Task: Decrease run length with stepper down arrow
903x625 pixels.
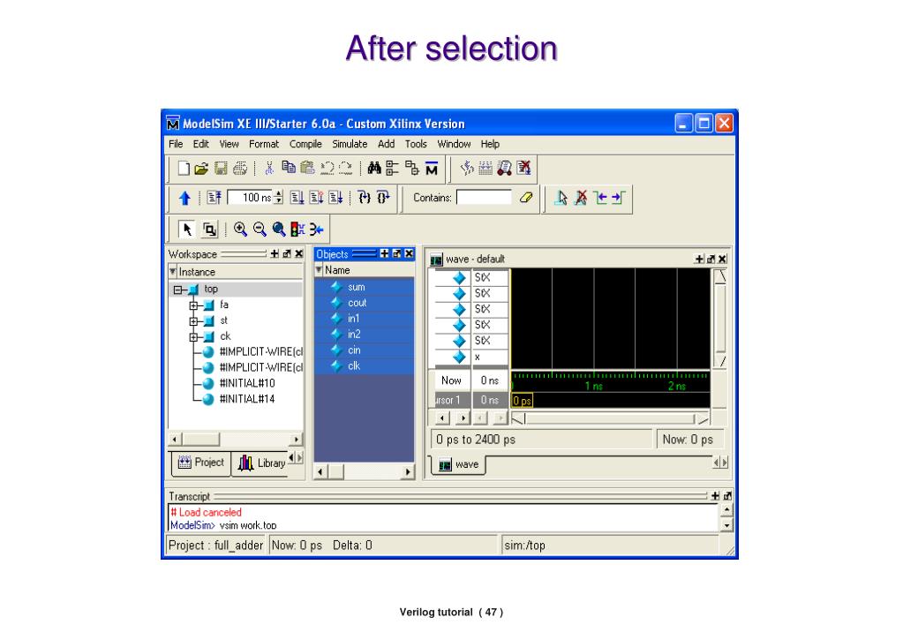Action: pyautogui.click(x=279, y=201)
